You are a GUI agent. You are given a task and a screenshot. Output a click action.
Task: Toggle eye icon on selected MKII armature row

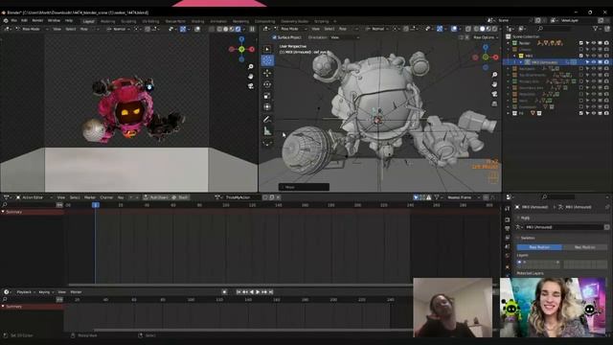(x=594, y=62)
